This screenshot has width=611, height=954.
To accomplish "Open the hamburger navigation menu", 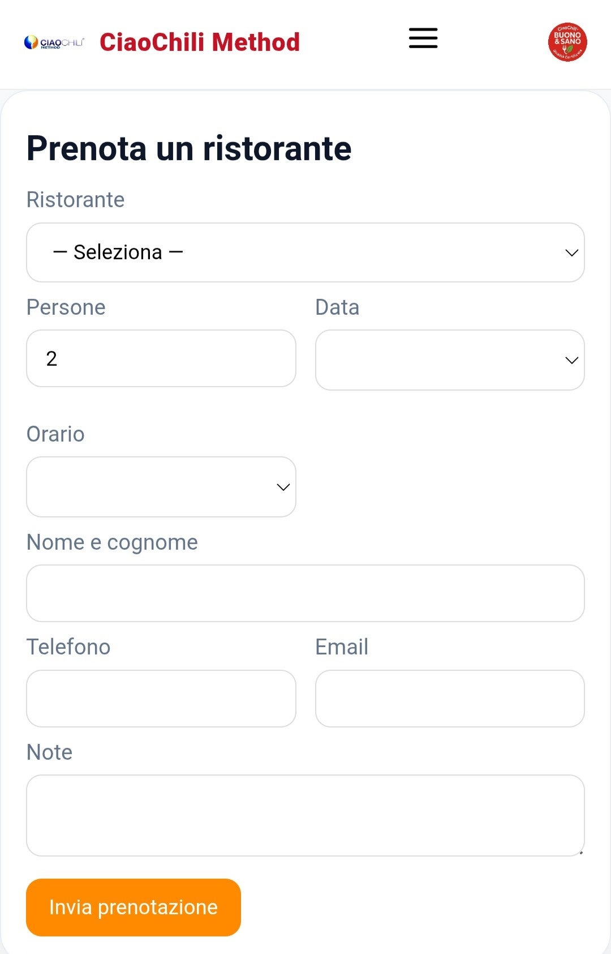I will pos(423,38).
